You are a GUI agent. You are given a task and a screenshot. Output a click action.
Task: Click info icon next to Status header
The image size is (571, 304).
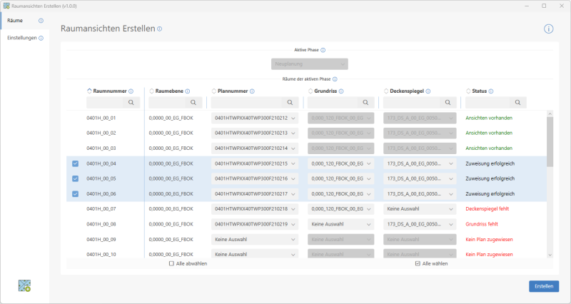[491, 91]
